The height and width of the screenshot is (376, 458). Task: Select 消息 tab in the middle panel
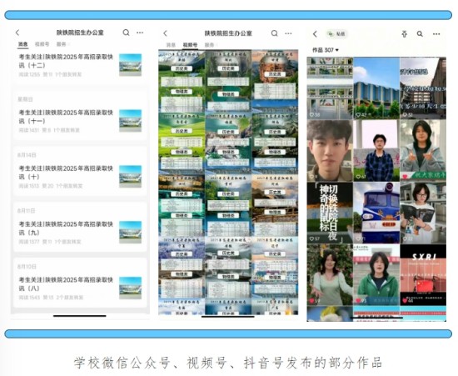pyautogui.click(x=171, y=45)
